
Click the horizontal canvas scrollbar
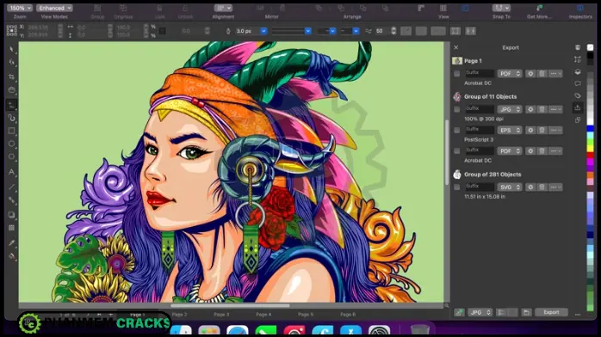(x=230, y=306)
